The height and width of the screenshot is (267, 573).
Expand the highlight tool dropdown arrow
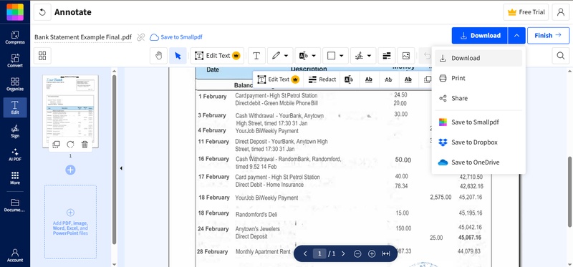(314, 56)
